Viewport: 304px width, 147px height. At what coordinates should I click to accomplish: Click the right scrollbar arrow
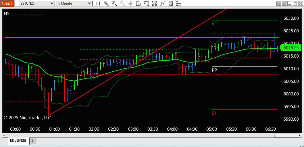pos(300,135)
